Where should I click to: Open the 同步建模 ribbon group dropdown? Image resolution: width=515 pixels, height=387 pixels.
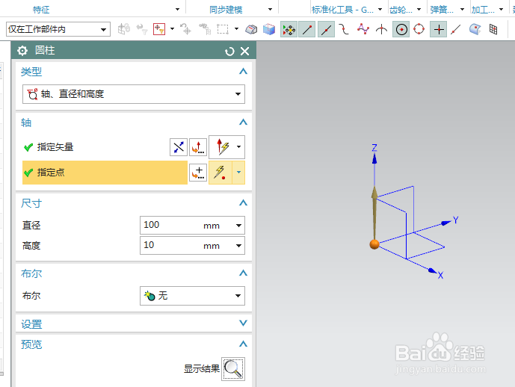point(270,9)
